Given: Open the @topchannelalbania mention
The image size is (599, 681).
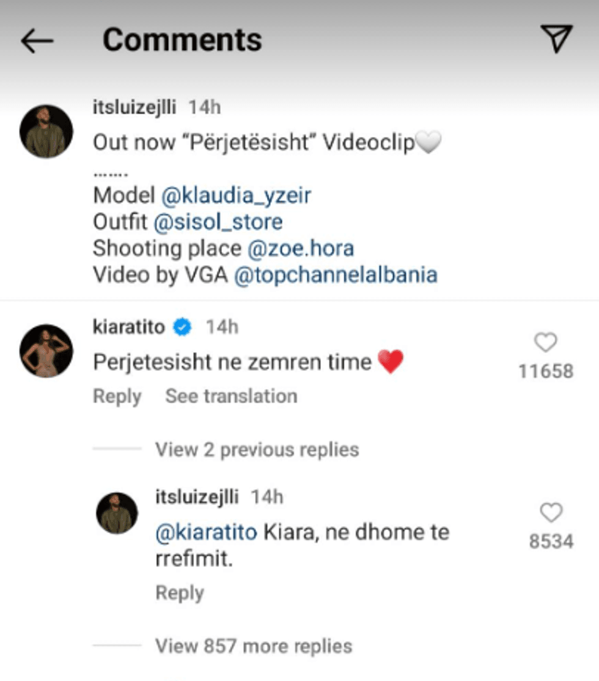Looking at the screenshot, I should click(x=336, y=275).
